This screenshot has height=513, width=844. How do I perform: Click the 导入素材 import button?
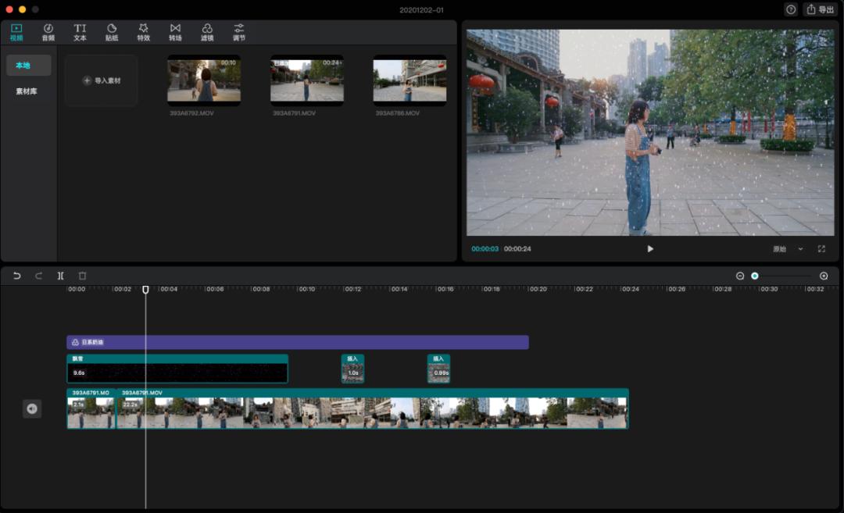tap(102, 80)
